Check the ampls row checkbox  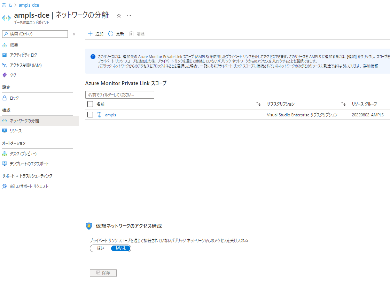point(90,115)
